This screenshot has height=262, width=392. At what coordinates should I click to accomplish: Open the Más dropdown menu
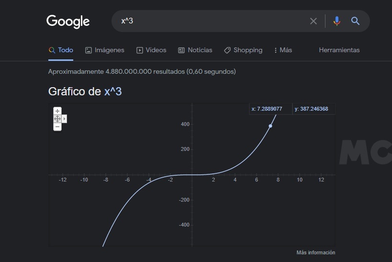(283, 50)
